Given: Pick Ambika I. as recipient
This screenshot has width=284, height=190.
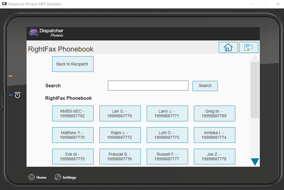Looking at the screenshot, I should click(x=215, y=135).
